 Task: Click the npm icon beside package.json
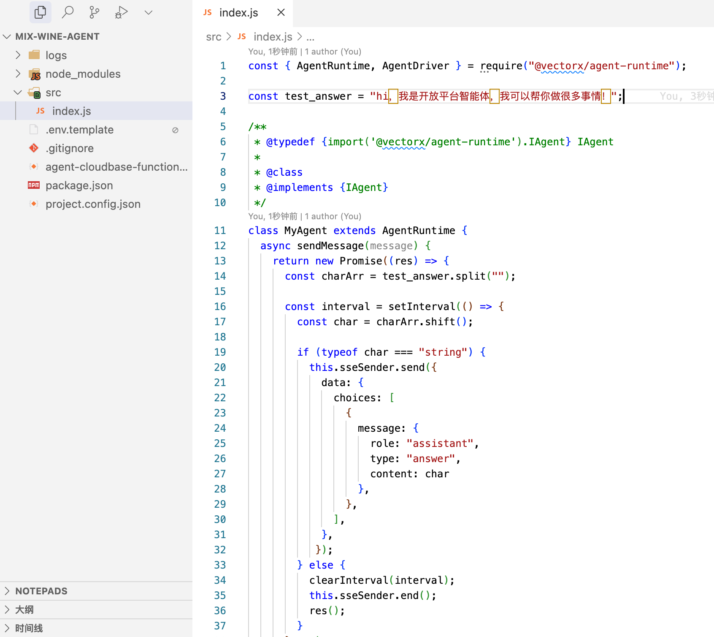coord(34,185)
